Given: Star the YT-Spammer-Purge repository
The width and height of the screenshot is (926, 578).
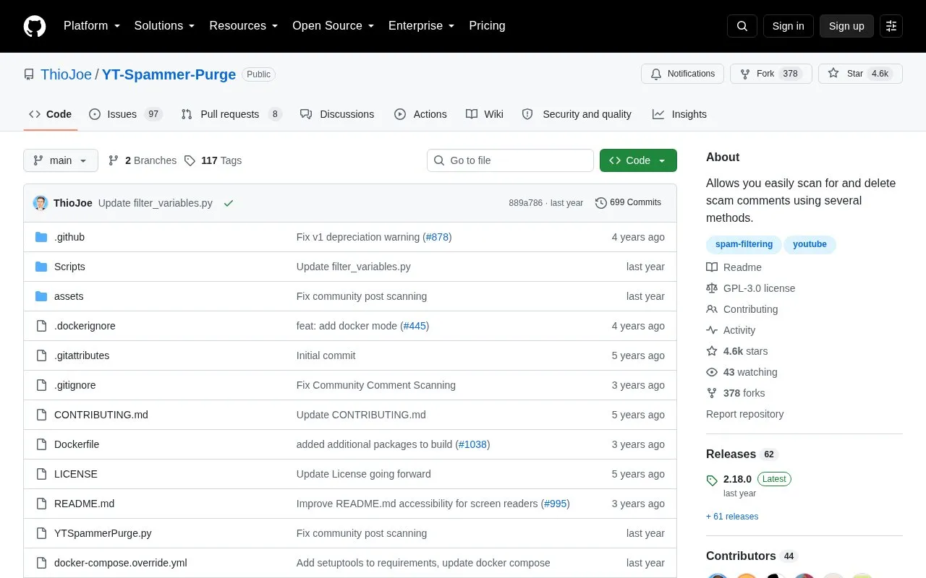Looking at the screenshot, I should pyautogui.click(x=860, y=74).
